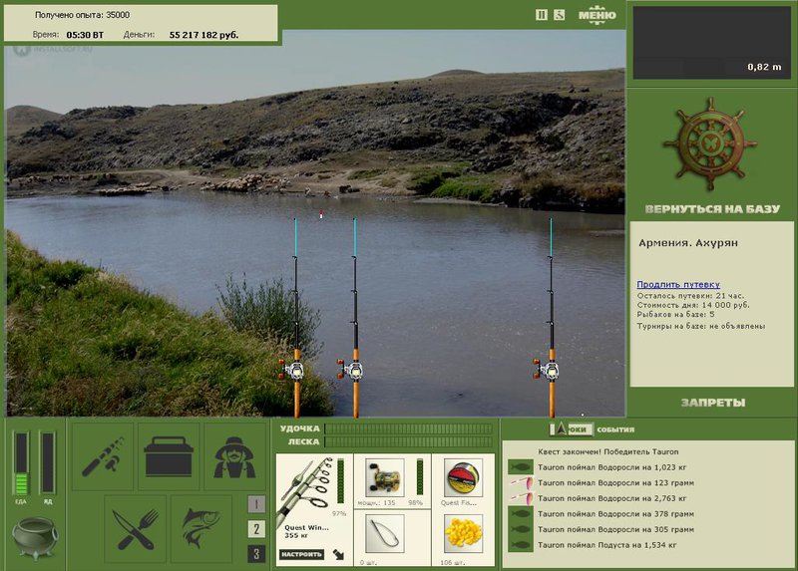
Task: Switch to the События tab
Action: tap(615, 429)
